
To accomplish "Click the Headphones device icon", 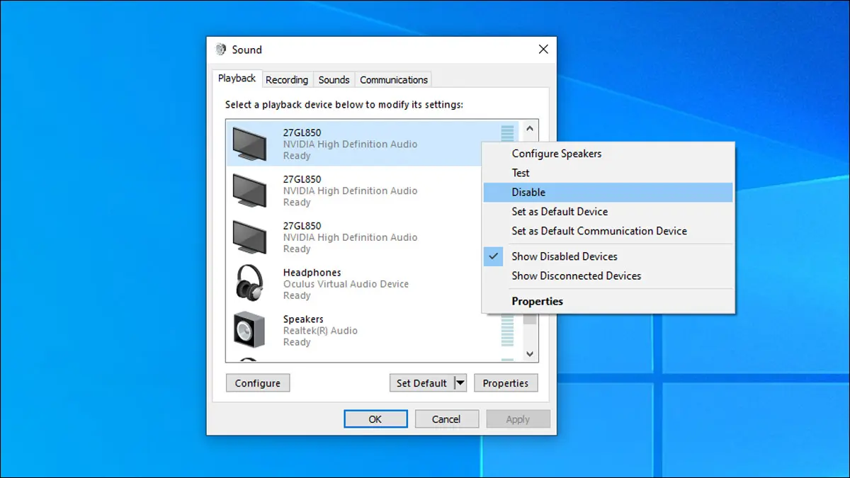I will 249,283.
